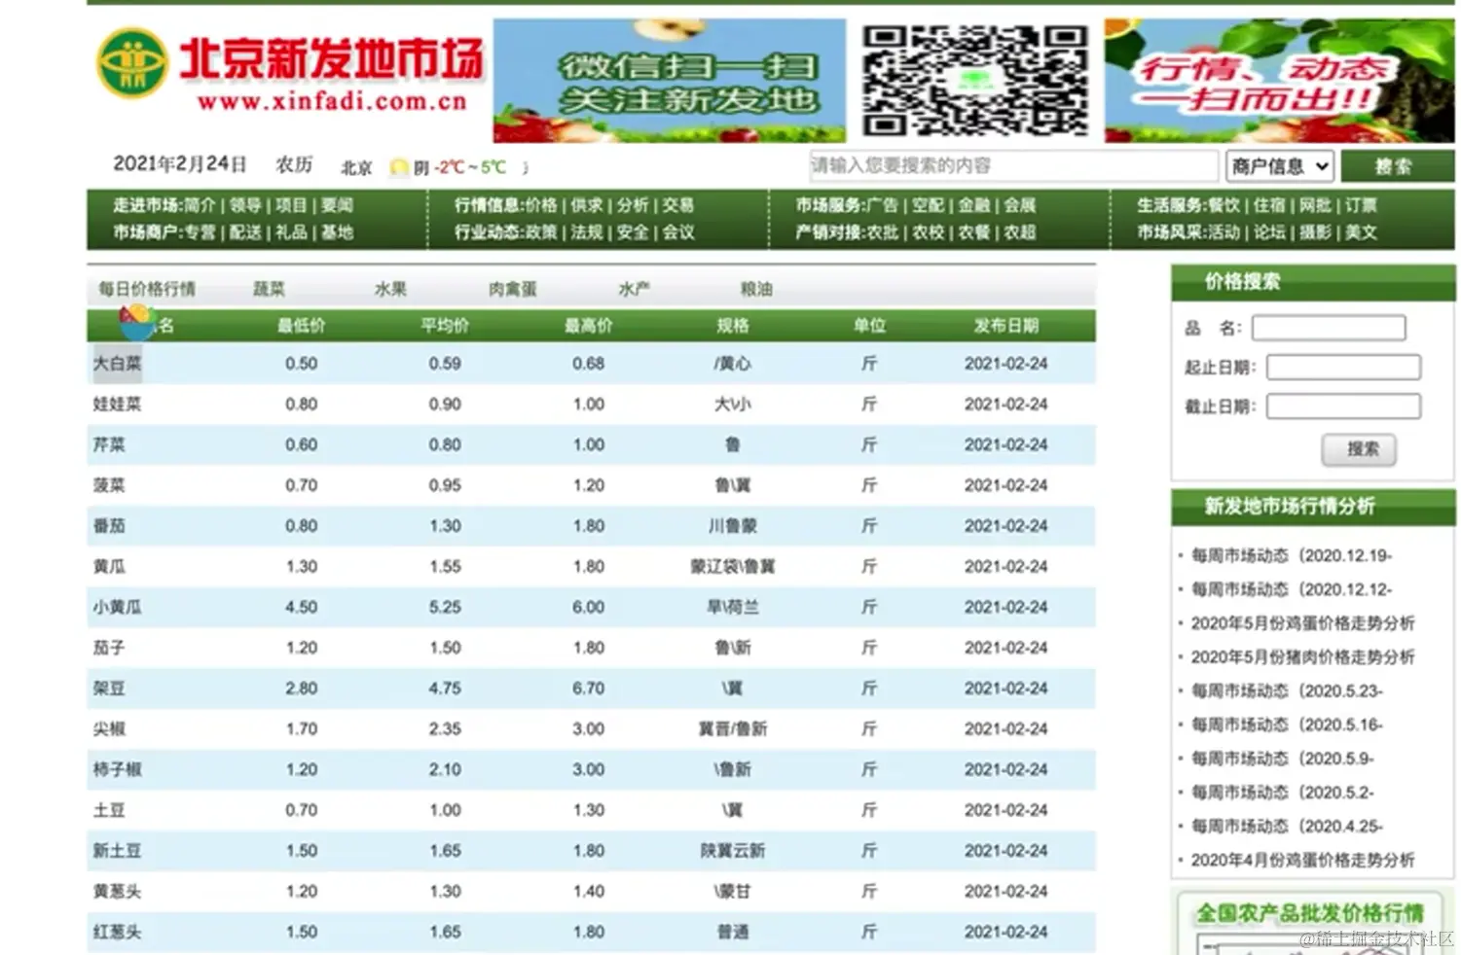Screen dimensions: 1461x955
Task: Click 小黄瓜 in the price table
Action: (118, 608)
